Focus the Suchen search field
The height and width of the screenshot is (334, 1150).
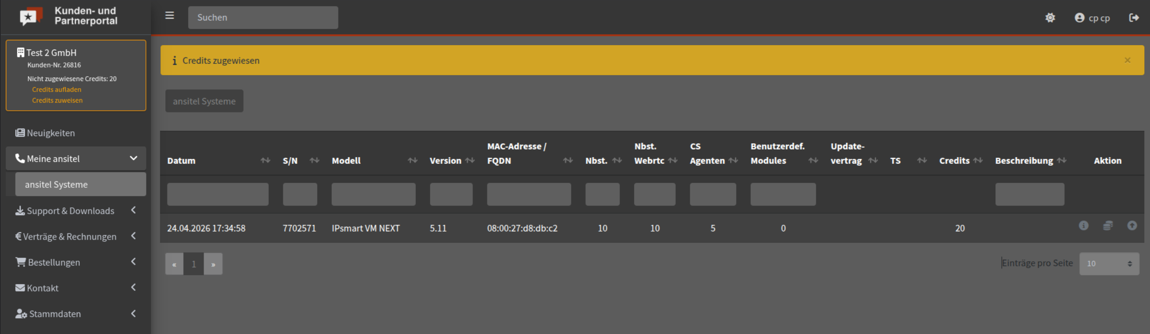tap(263, 18)
